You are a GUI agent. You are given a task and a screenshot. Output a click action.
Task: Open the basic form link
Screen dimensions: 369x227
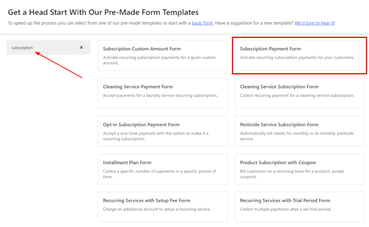[x=202, y=23]
